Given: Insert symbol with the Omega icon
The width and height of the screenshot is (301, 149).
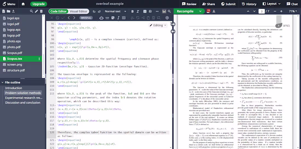Looking at the screenshot, I should click(x=150, y=11).
